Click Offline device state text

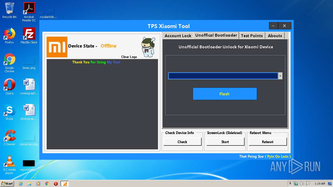(108, 46)
